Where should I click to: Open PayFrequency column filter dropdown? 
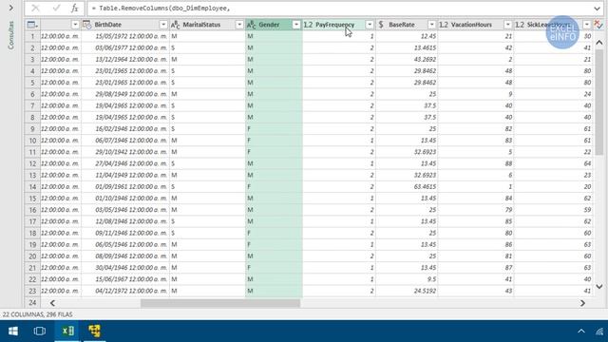pyautogui.click(x=370, y=25)
